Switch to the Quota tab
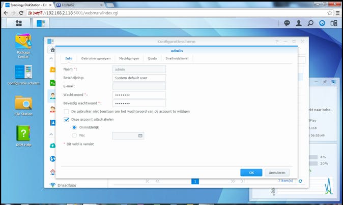 click(152, 58)
